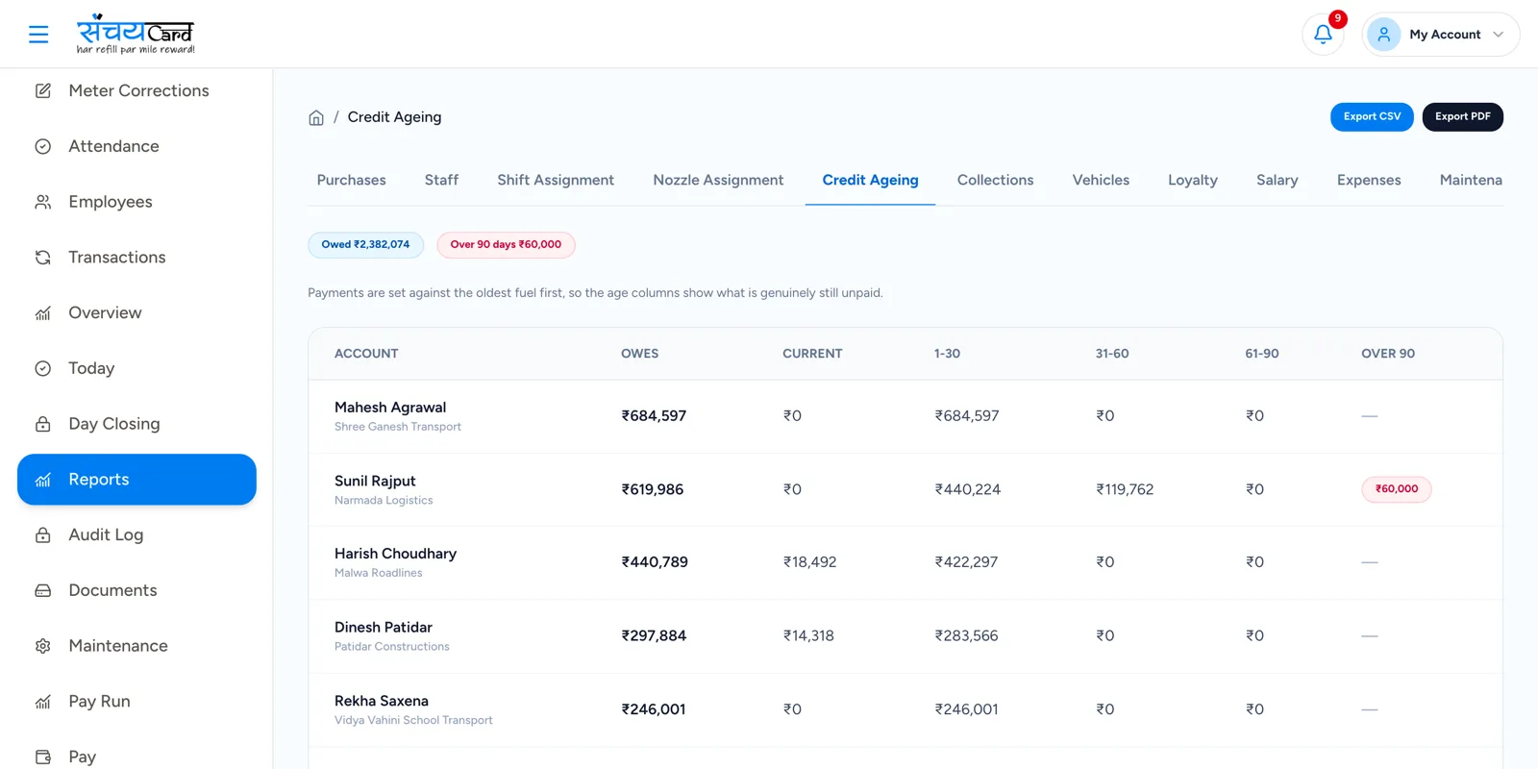Open Day Closing in the sidebar
The width and height of the screenshot is (1538, 769).
coord(136,424)
